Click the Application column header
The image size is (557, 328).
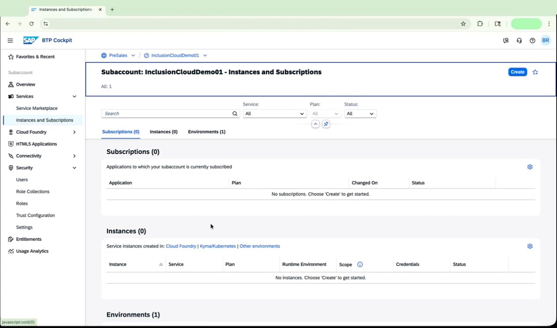pyautogui.click(x=120, y=183)
